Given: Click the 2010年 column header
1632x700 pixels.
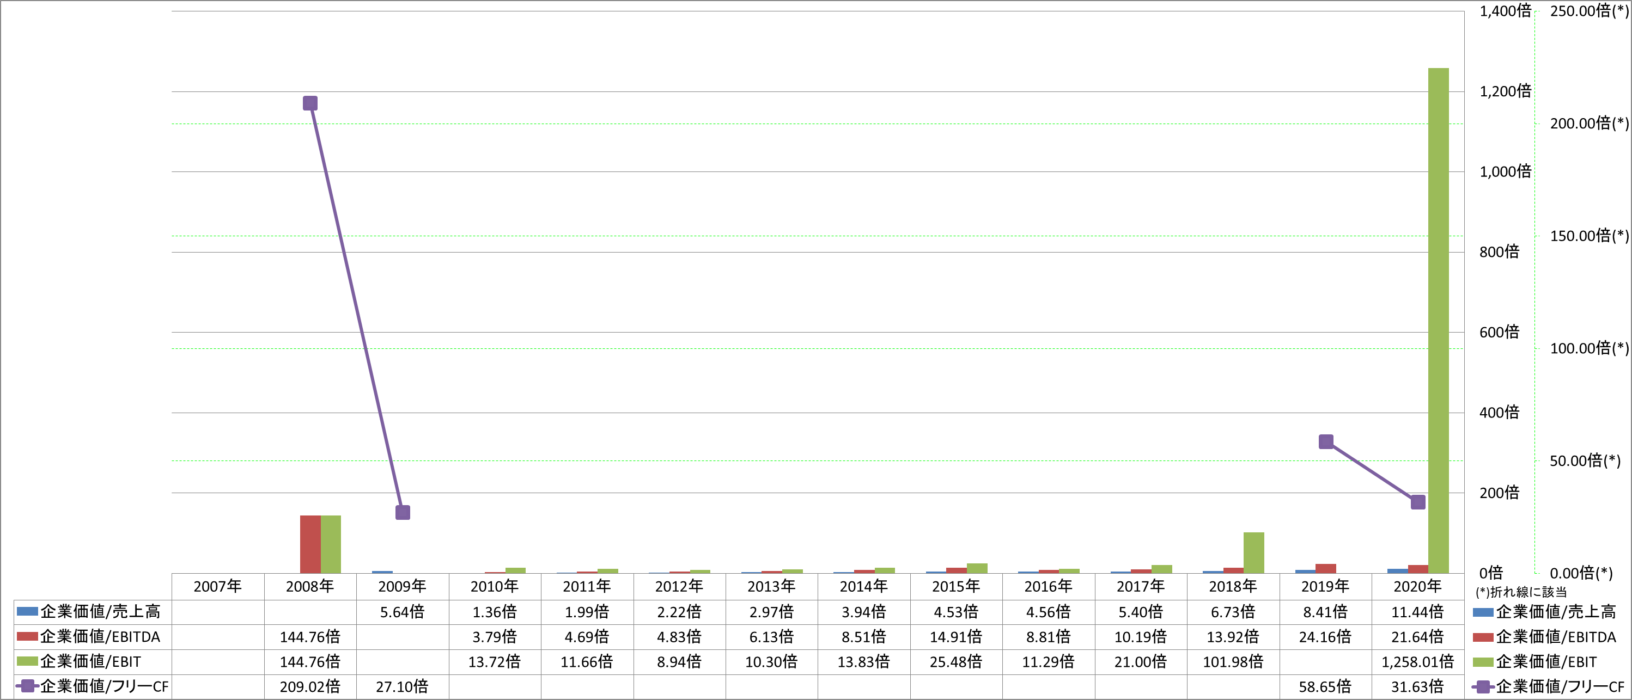Looking at the screenshot, I should point(495,587).
